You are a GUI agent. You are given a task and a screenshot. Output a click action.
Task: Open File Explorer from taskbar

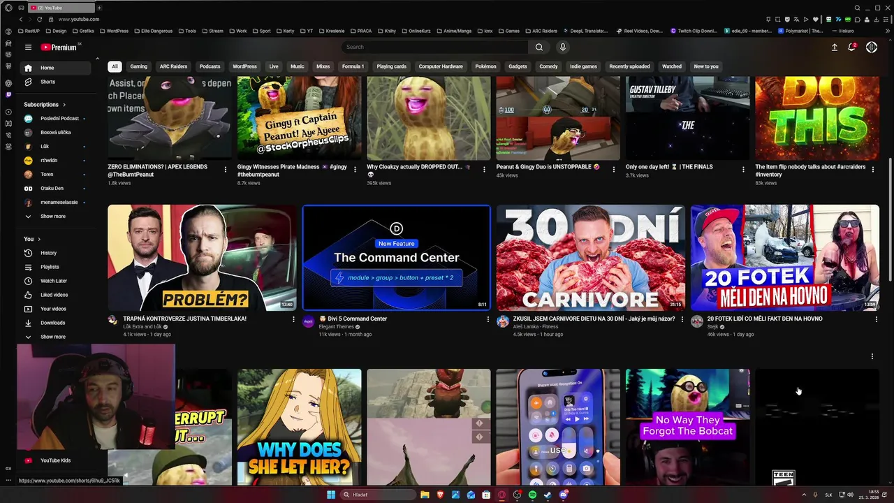coord(425,495)
